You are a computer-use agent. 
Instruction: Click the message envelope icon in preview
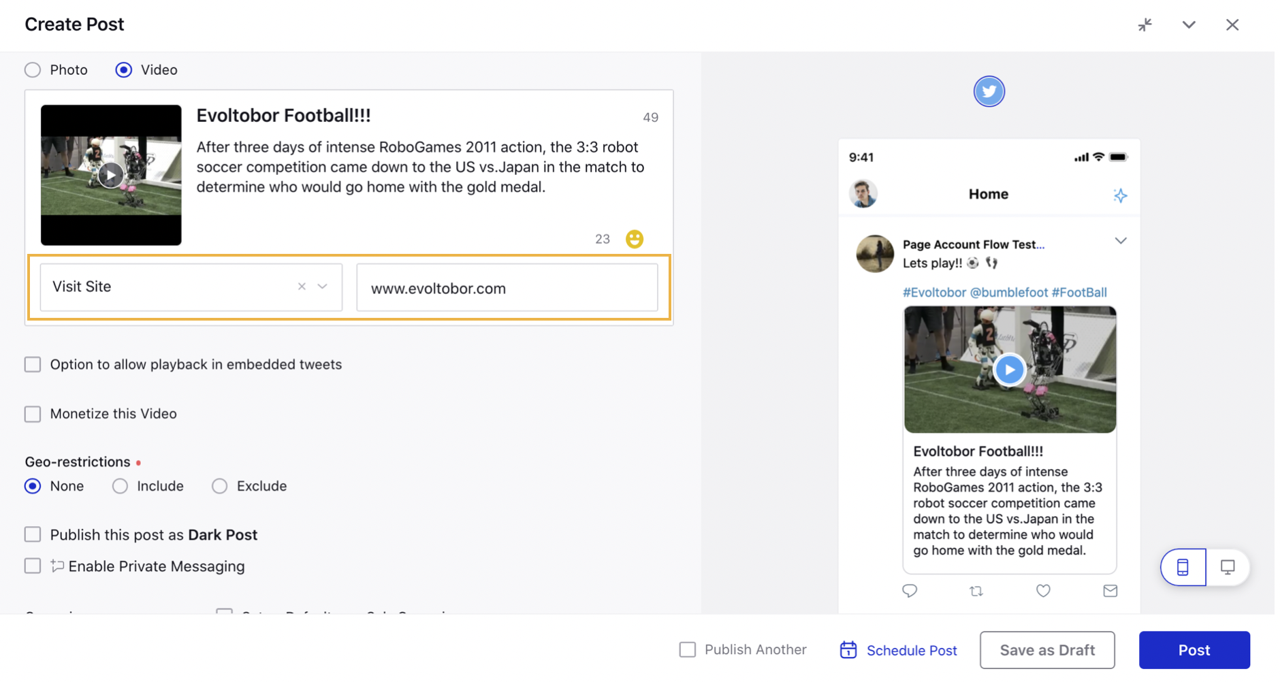point(1110,591)
